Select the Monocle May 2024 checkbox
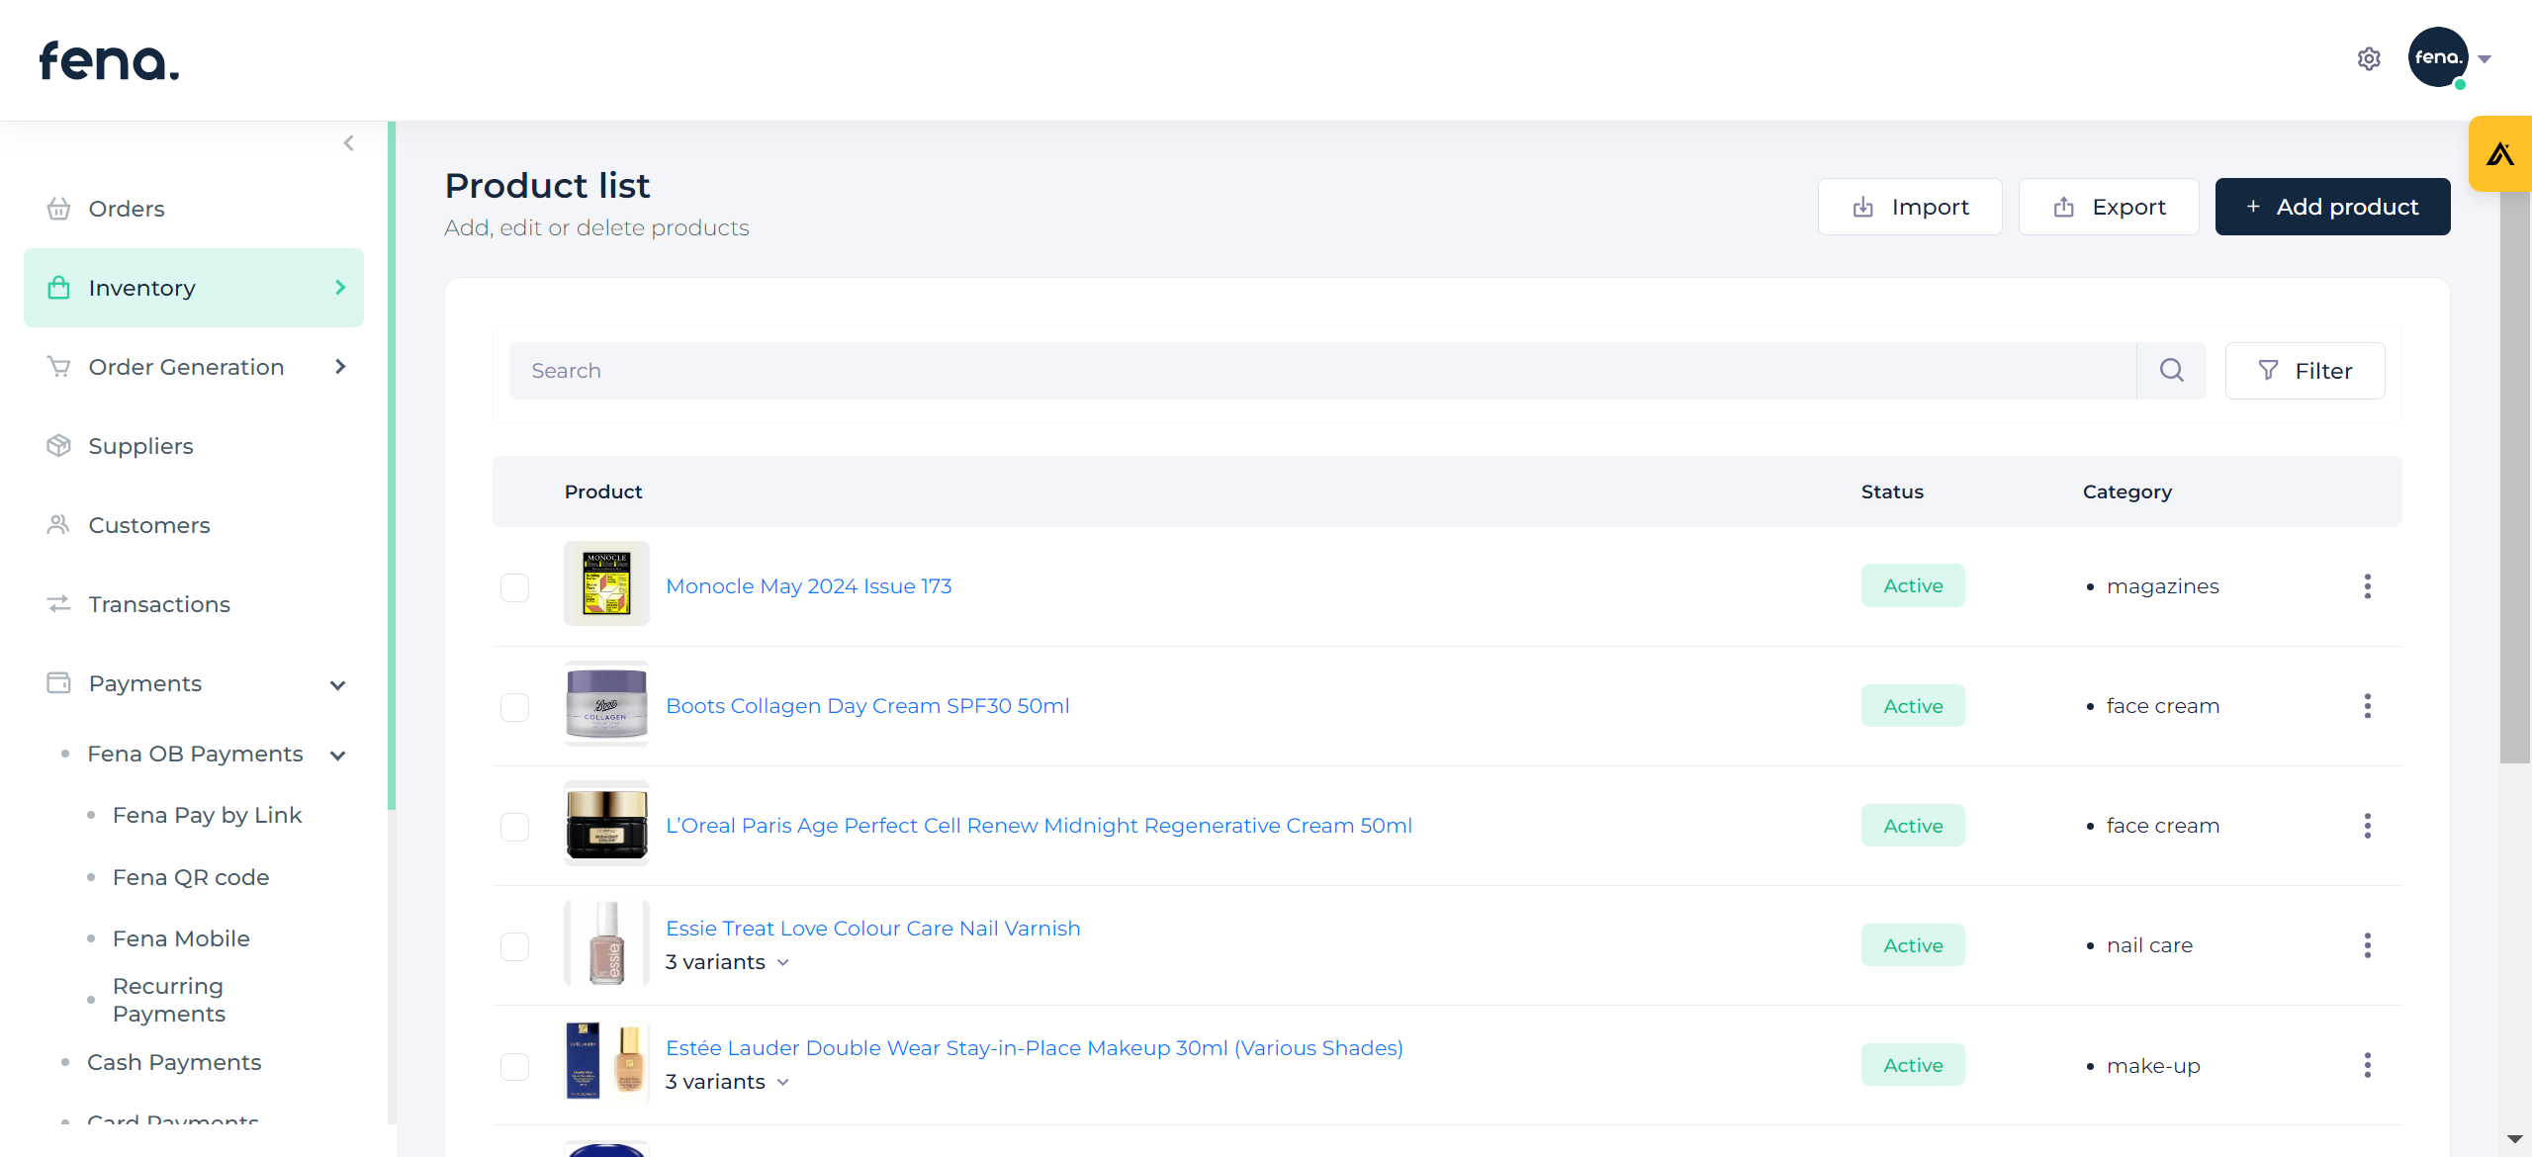The height and width of the screenshot is (1157, 2532). tap(514, 587)
